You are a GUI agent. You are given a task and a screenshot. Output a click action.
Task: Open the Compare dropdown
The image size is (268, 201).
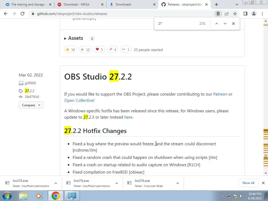click(31, 105)
